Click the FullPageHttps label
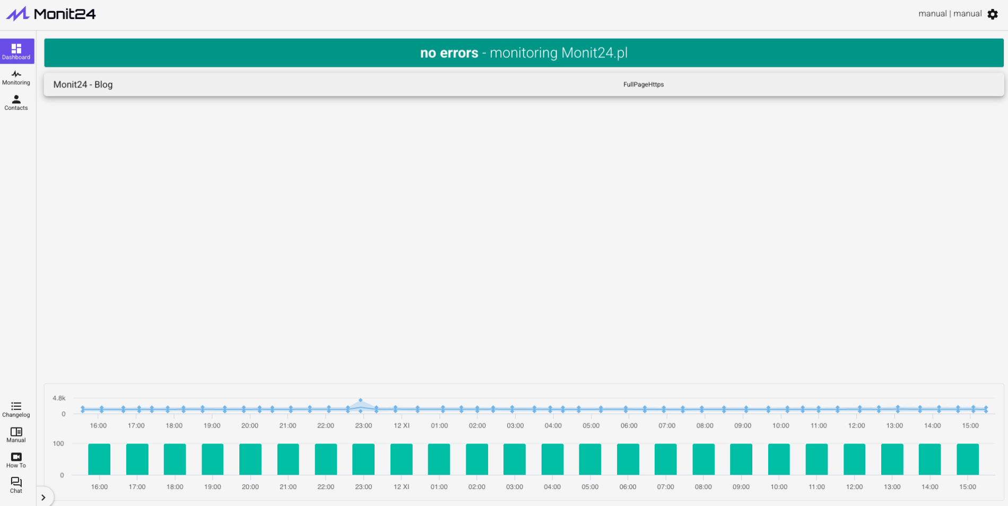Image resolution: width=1008 pixels, height=506 pixels. 643,84
